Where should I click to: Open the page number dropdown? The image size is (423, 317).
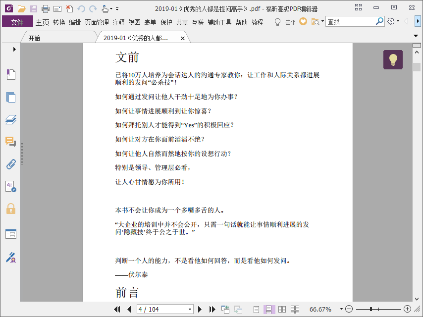point(190,309)
